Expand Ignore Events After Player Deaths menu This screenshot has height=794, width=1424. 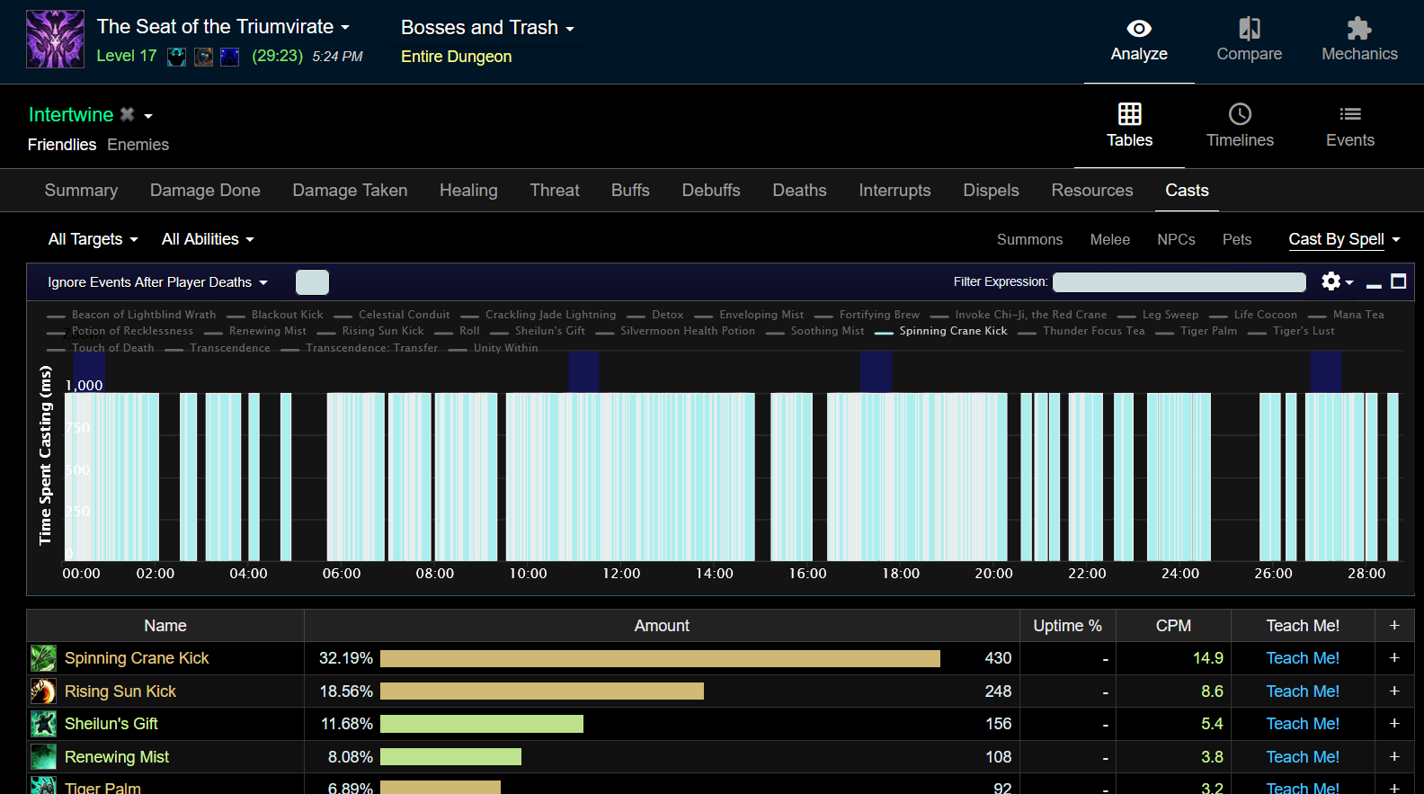157,282
